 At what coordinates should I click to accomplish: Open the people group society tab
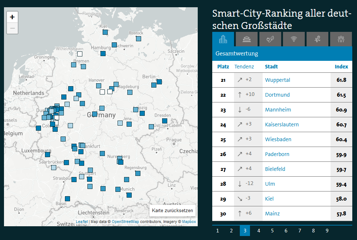click(341, 39)
